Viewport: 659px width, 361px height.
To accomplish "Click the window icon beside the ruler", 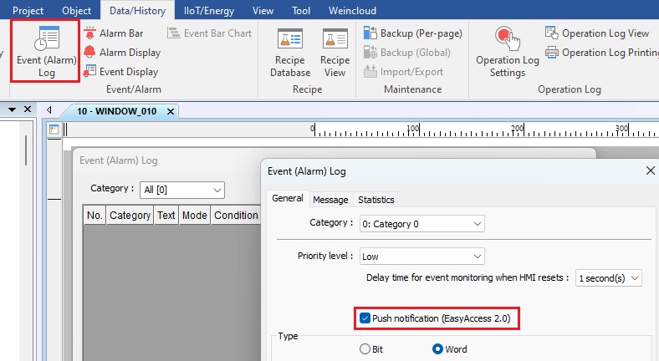I will click(x=54, y=130).
